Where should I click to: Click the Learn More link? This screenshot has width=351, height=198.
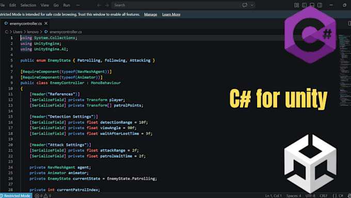point(171,14)
